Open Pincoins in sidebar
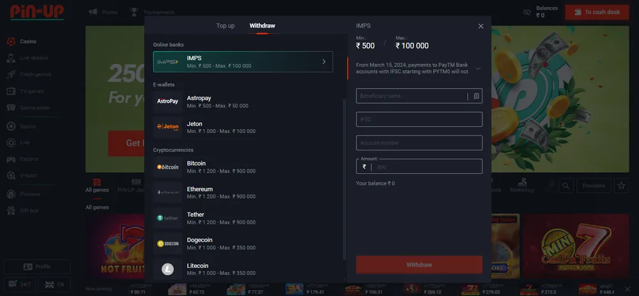 tap(24, 194)
